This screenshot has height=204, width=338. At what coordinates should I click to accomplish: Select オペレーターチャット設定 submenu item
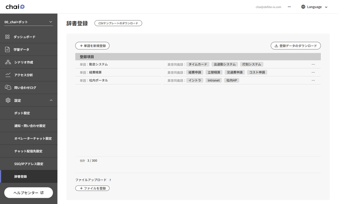29,138
